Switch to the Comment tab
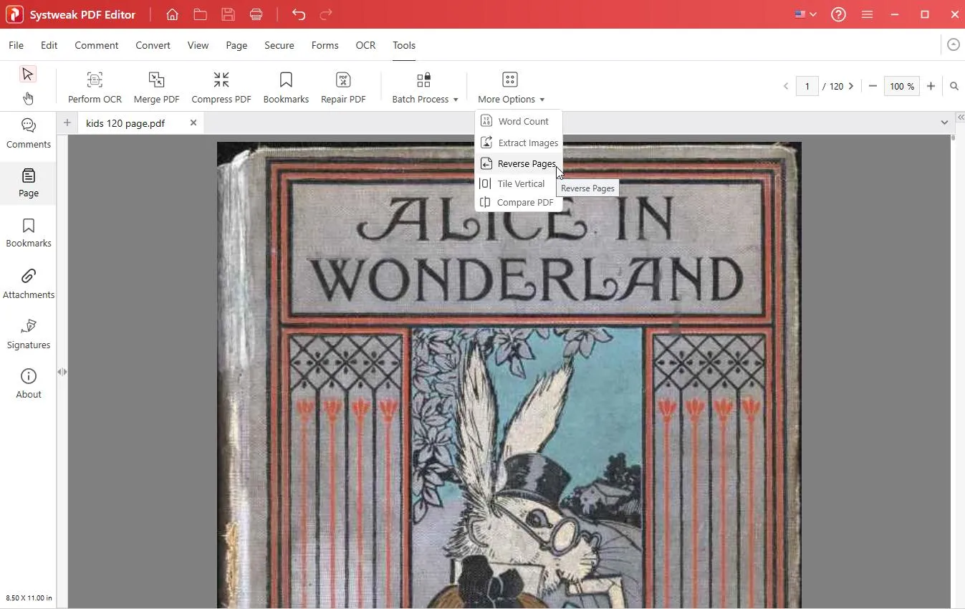The width and height of the screenshot is (965, 609). point(96,45)
